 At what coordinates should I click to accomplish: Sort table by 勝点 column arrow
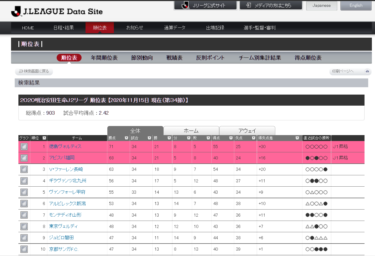(x=126, y=138)
